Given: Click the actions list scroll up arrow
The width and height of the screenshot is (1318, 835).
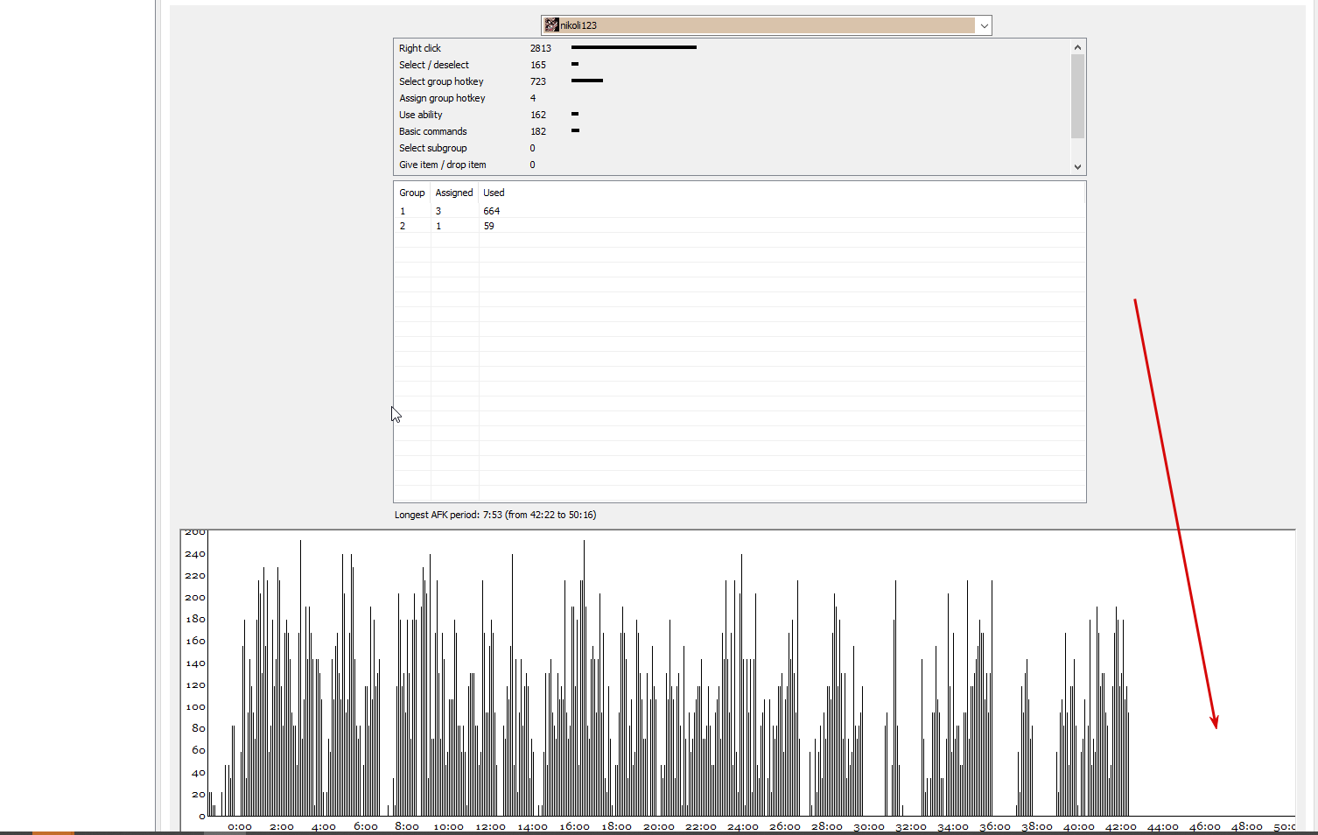Looking at the screenshot, I should point(1077,47).
